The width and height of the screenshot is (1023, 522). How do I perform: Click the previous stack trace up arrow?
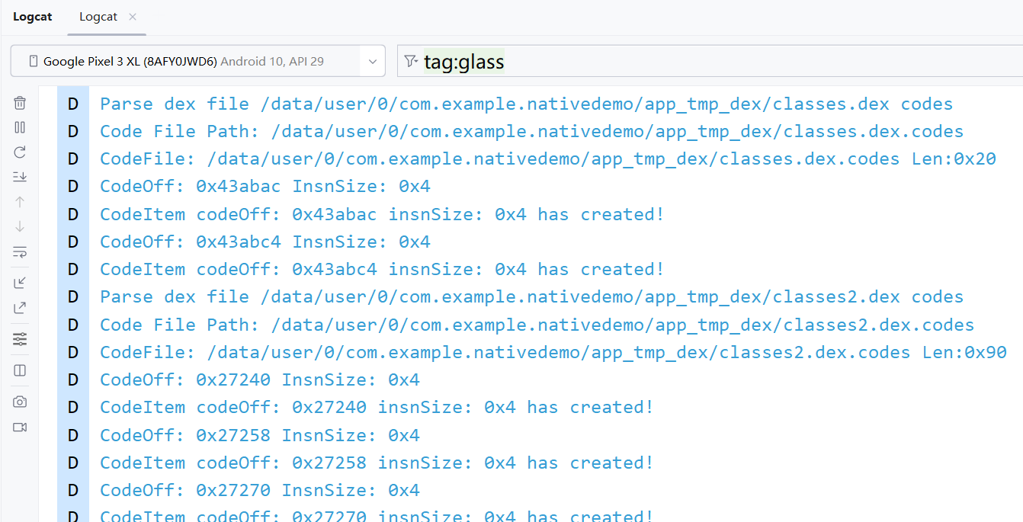point(20,202)
